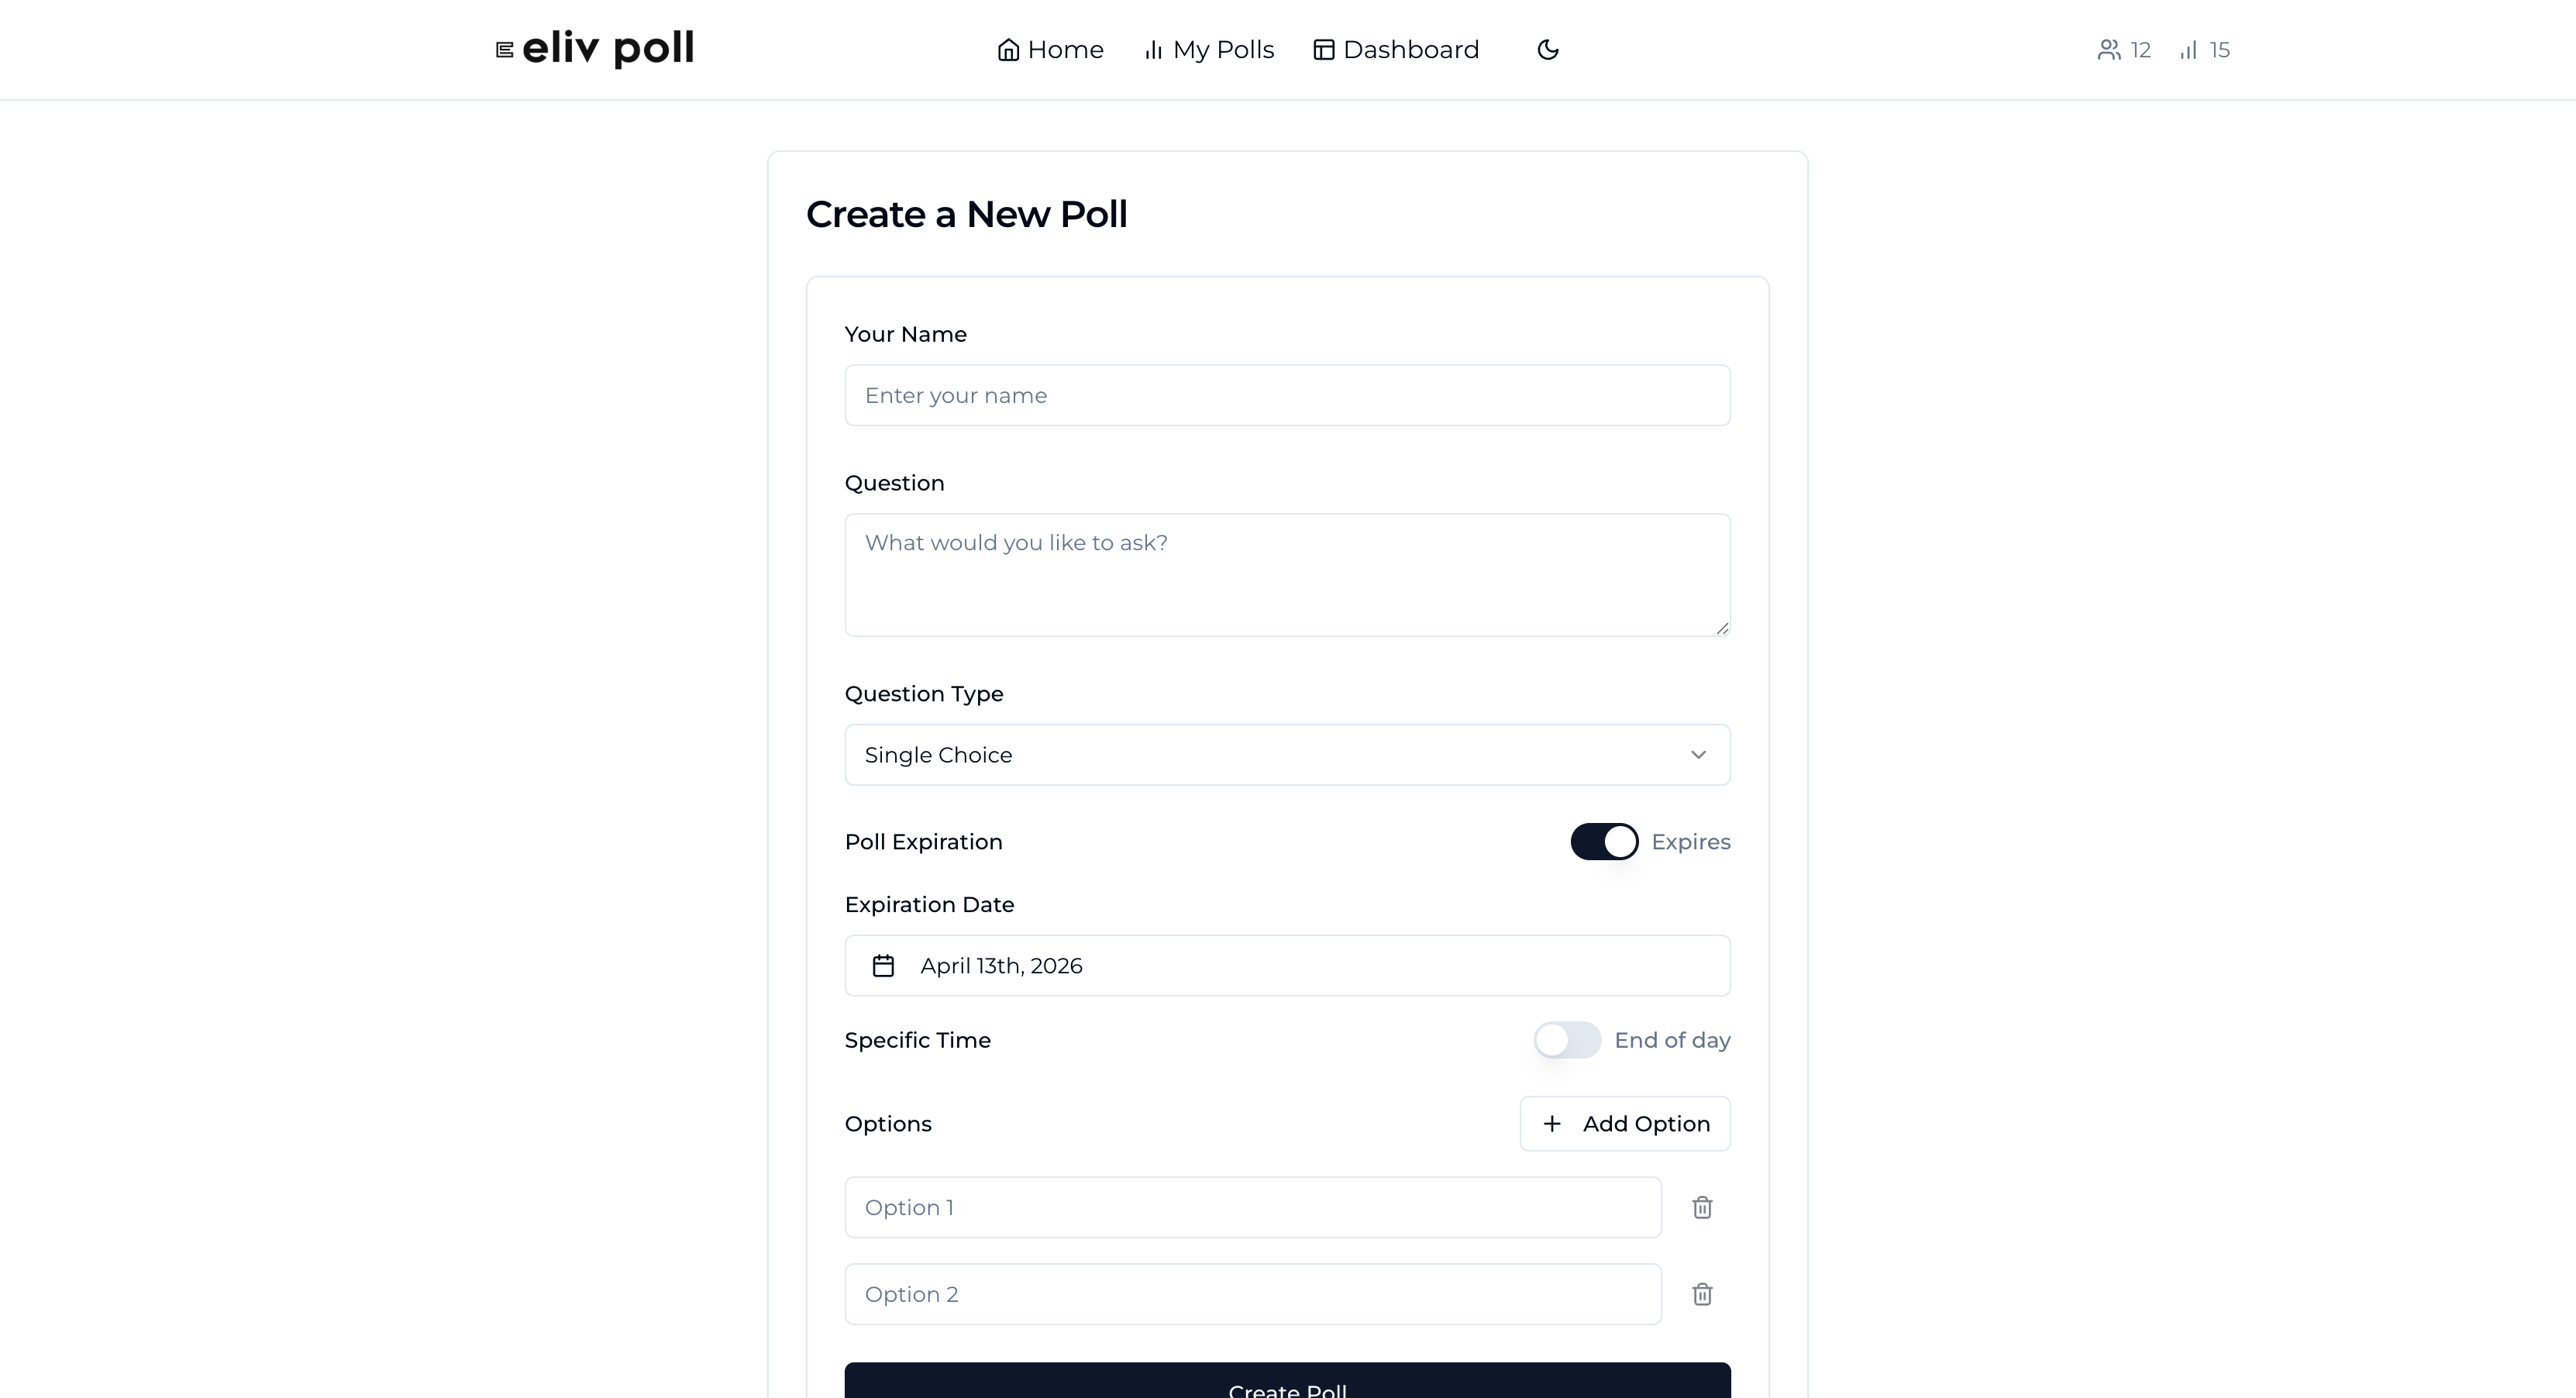Open the Dashboard nav item
This screenshot has height=1398, width=2576.
(x=1396, y=50)
